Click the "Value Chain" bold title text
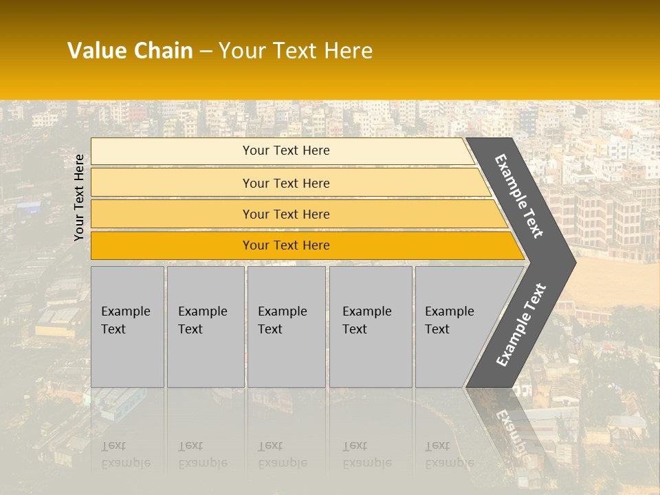This screenshot has height=495, width=660. (x=130, y=51)
